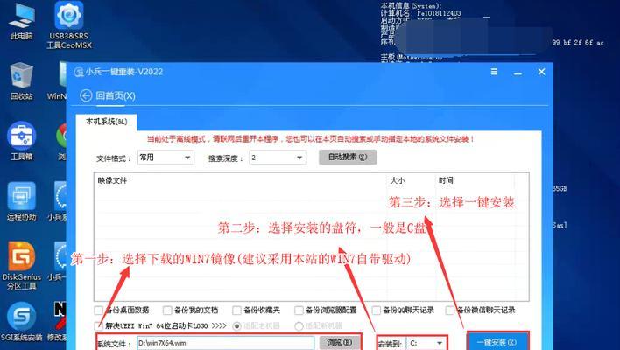Click the 一键安装 button
This screenshot has height=350, width=620.
coord(497,342)
